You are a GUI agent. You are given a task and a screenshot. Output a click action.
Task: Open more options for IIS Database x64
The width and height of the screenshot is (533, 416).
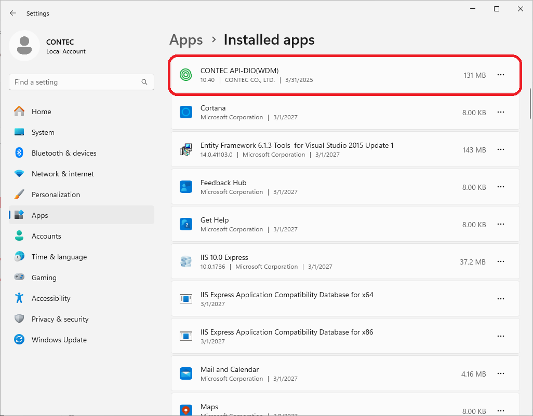(x=501, y=299)
